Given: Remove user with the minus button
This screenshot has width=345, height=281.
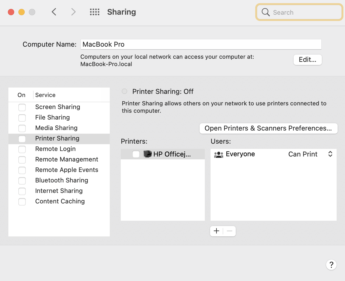Looking at the screenshot, I should tap(229, 231).
